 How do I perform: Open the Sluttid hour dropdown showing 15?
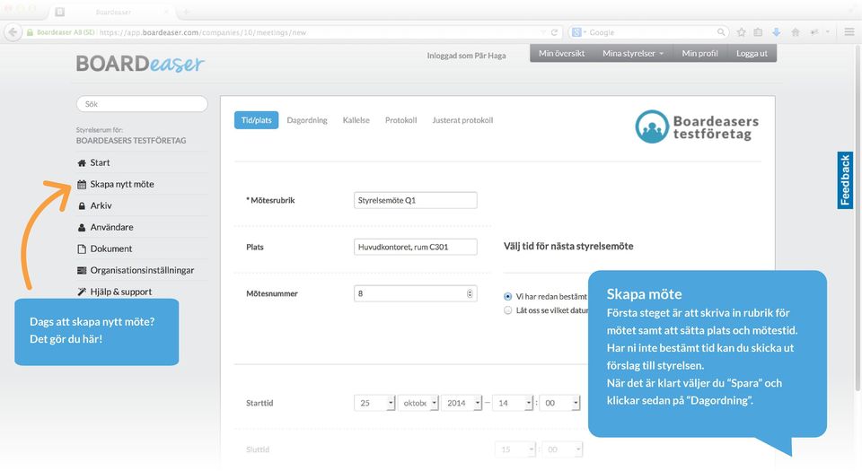point(515,449)
